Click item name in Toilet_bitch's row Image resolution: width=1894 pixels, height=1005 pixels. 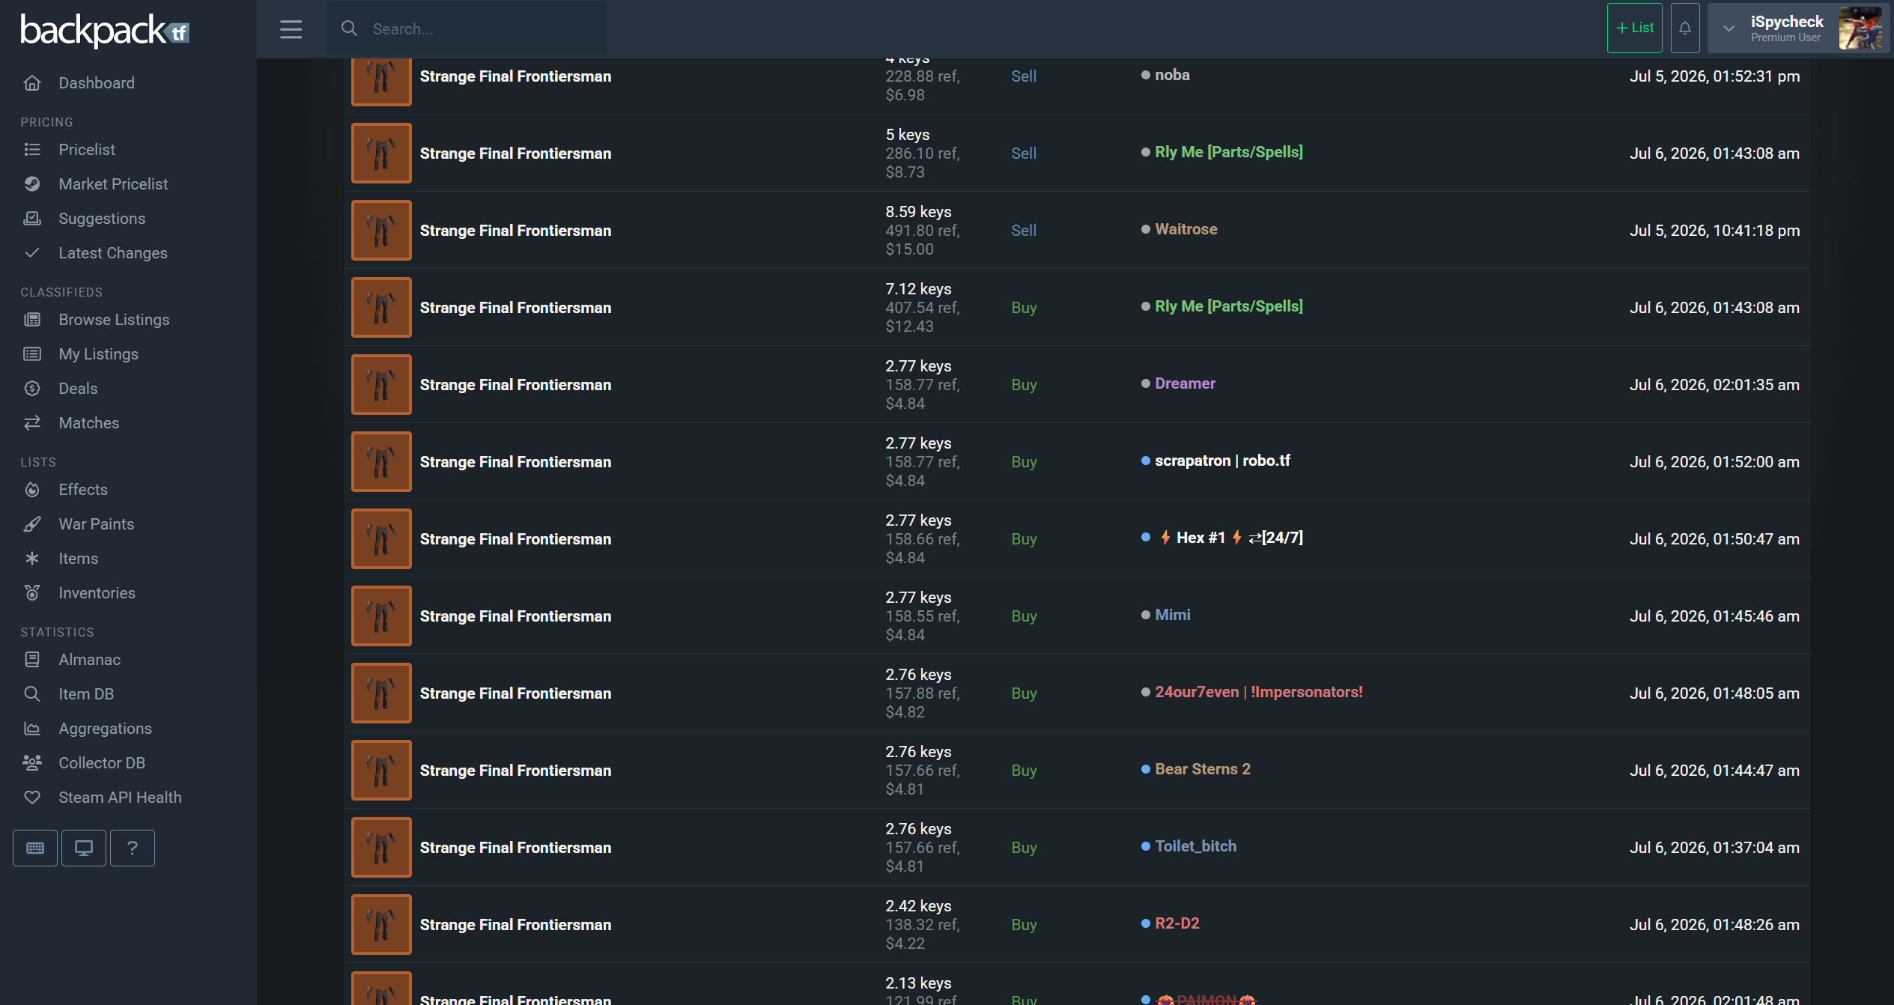click(x=515, y=848)
